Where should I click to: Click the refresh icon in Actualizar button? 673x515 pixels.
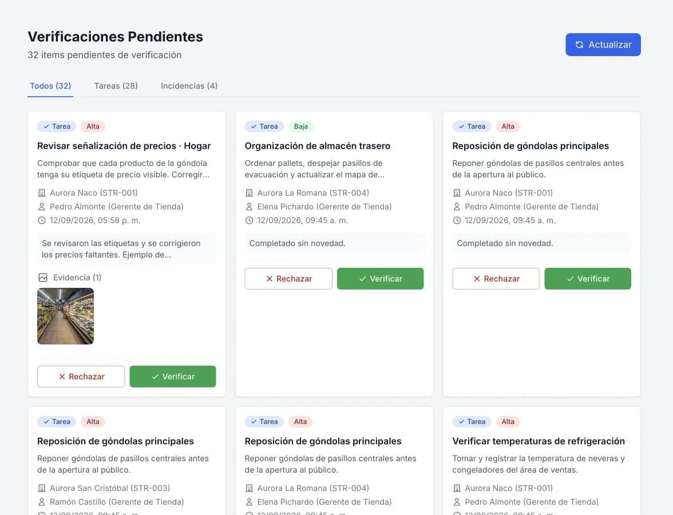579,45
